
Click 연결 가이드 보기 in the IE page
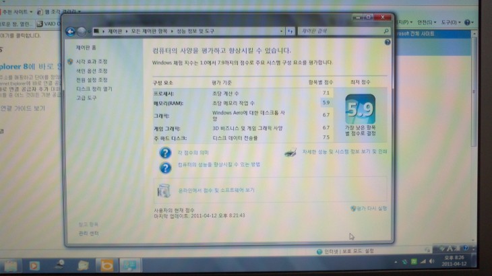(23, 108)
